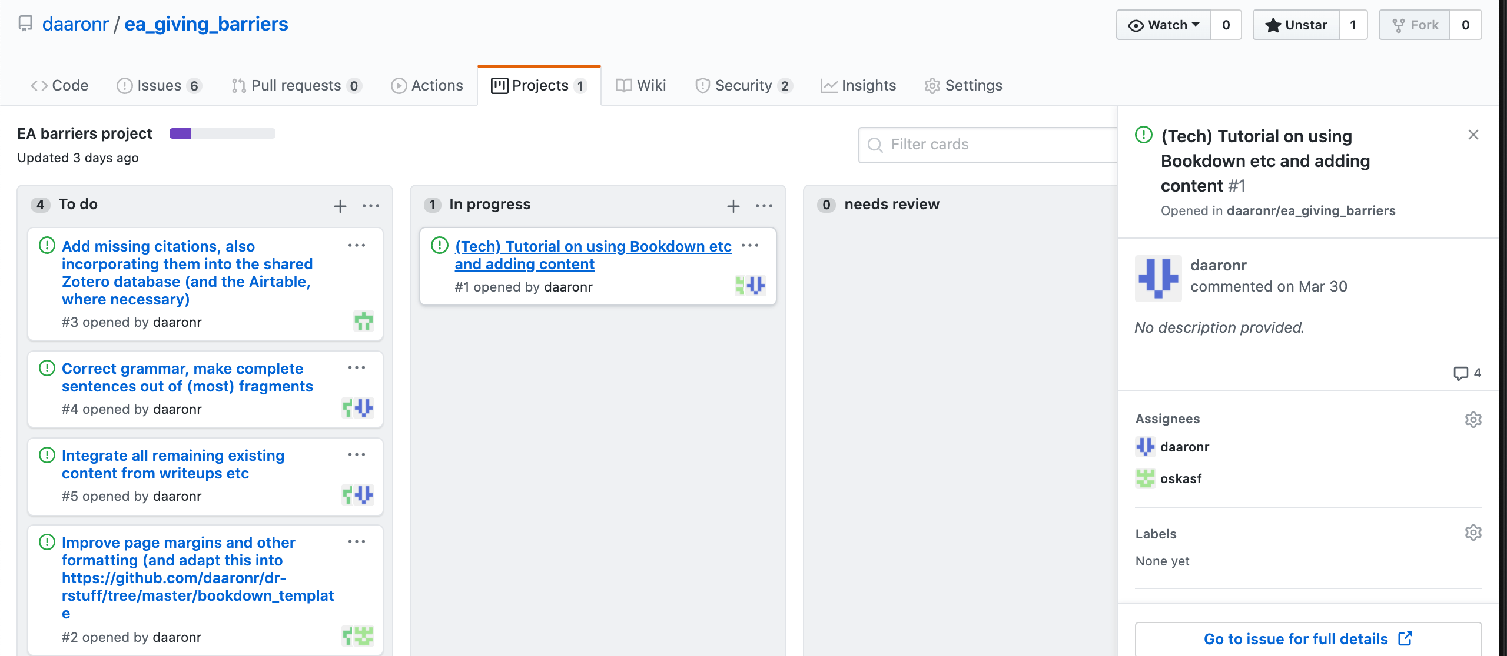Select assignee daaronr in side panel
The image size is (1507, 656).
pos(1173,447)
